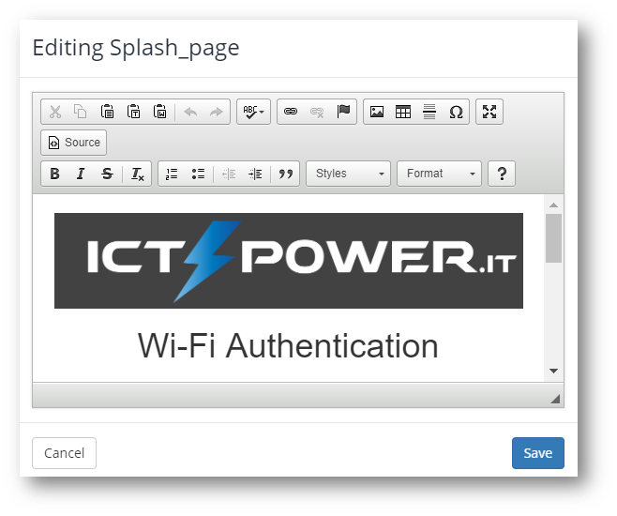Click the vertical scrollbar thumb
617x516 pixels.
[x=553, y=238]
